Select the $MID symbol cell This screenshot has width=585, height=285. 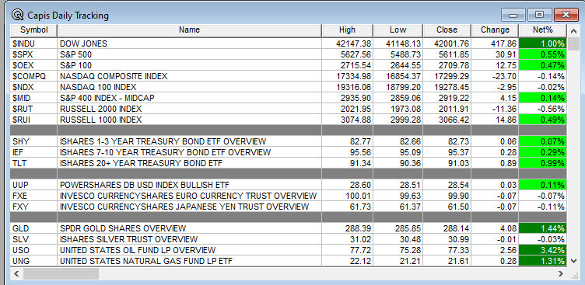point(33,98)
